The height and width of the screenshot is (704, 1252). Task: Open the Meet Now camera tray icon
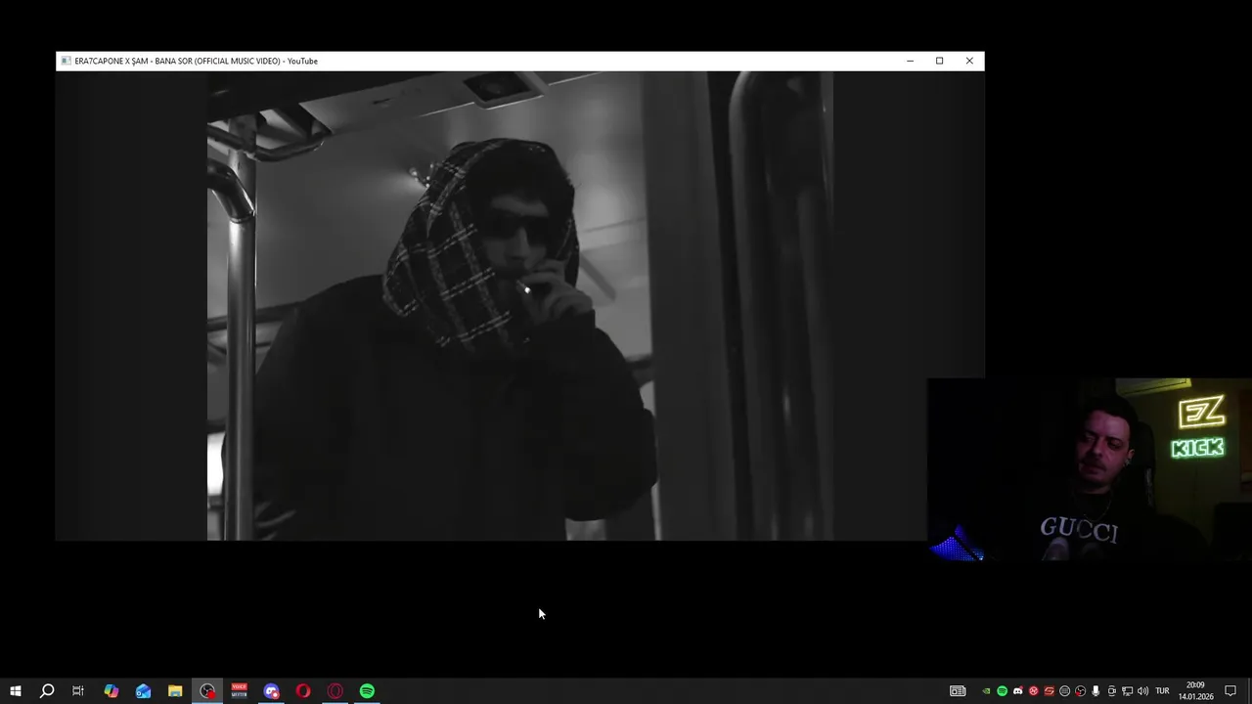(x=1111, y=691)
